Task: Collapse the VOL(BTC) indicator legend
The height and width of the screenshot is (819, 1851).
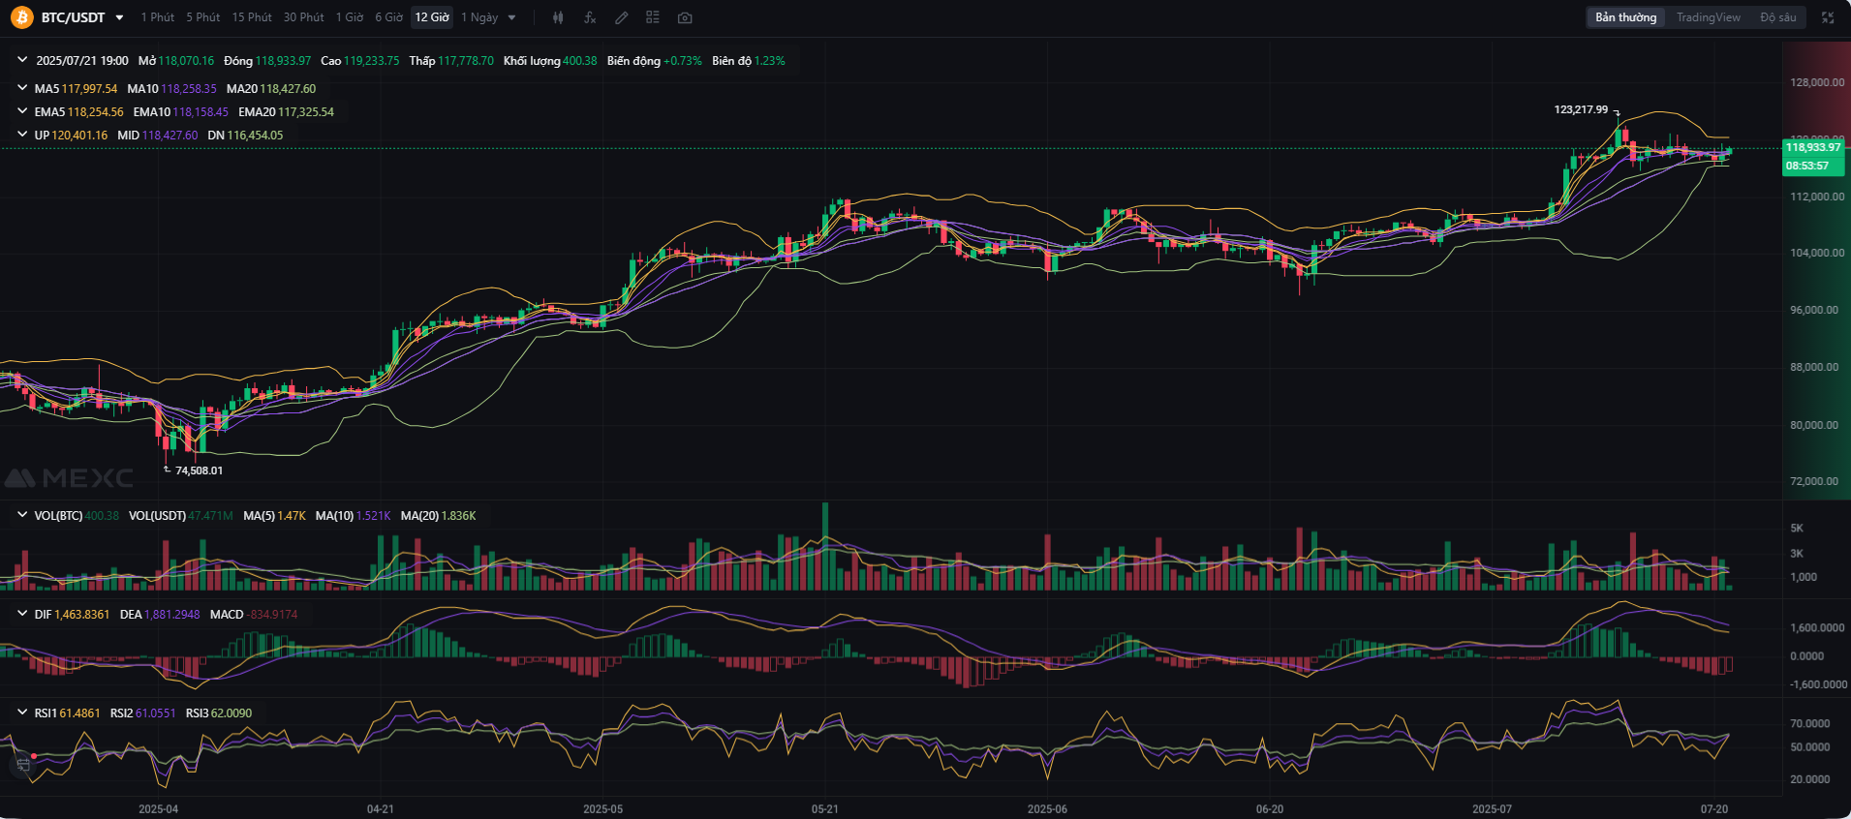Action: 22,515
